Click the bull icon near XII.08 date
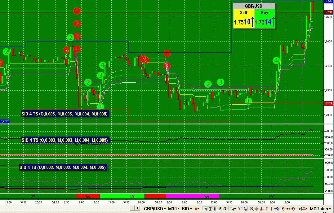The width and height of the screenshot is (334, 213). [271, 196]
